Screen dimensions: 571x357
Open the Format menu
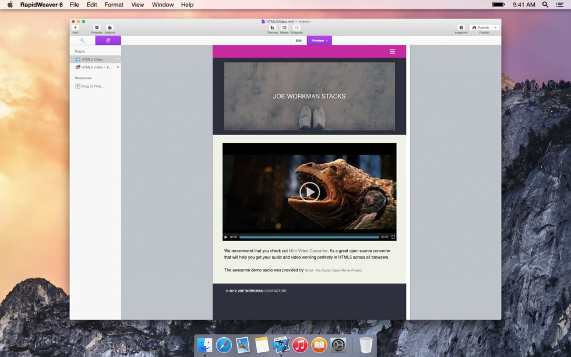[114, 5]
